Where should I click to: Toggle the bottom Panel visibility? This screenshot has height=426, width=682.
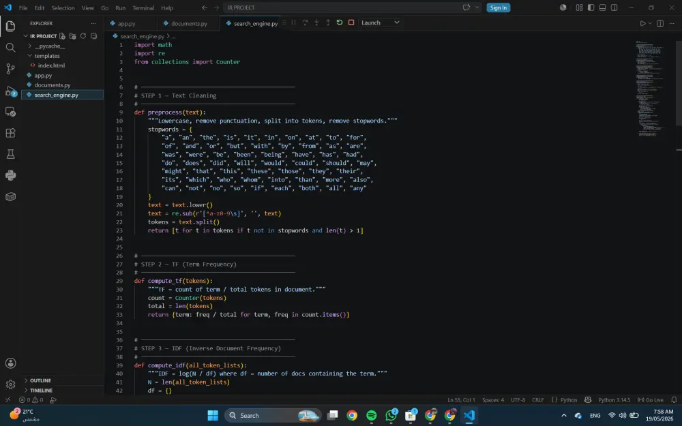(602, 7)
